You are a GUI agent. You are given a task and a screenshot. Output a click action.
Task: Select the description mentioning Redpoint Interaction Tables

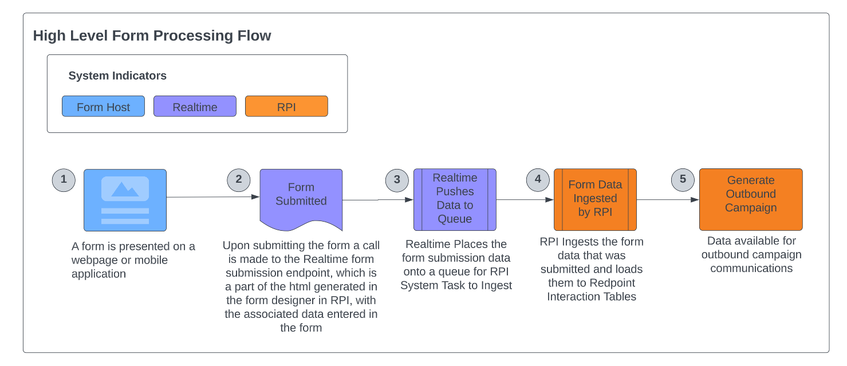click(592, 269)
